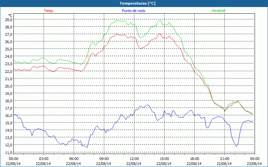This screenshot has width=268, height=167.
Task: Click the 13,0 y-axis label
Action: pyautogui.click(x=9, y=137)
